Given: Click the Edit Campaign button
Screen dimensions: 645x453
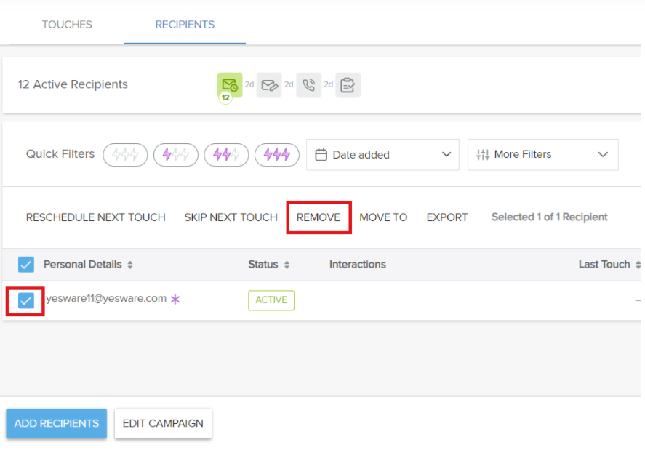Looking at the screenshot, I should (163, 423).
